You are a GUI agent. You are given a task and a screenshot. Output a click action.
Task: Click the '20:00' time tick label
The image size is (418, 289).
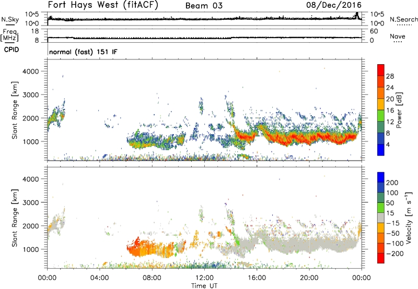click(309, 278)
